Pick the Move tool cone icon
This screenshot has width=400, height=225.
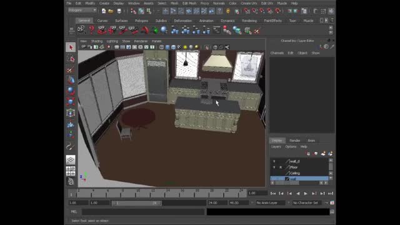point(71,80)
